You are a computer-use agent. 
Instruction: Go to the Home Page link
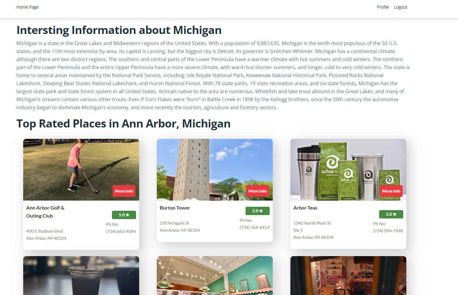click(27, 7)
